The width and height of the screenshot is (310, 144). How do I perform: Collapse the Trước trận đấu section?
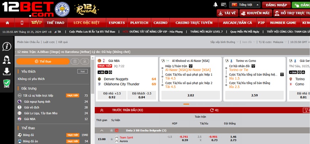[x=102, y=110]
